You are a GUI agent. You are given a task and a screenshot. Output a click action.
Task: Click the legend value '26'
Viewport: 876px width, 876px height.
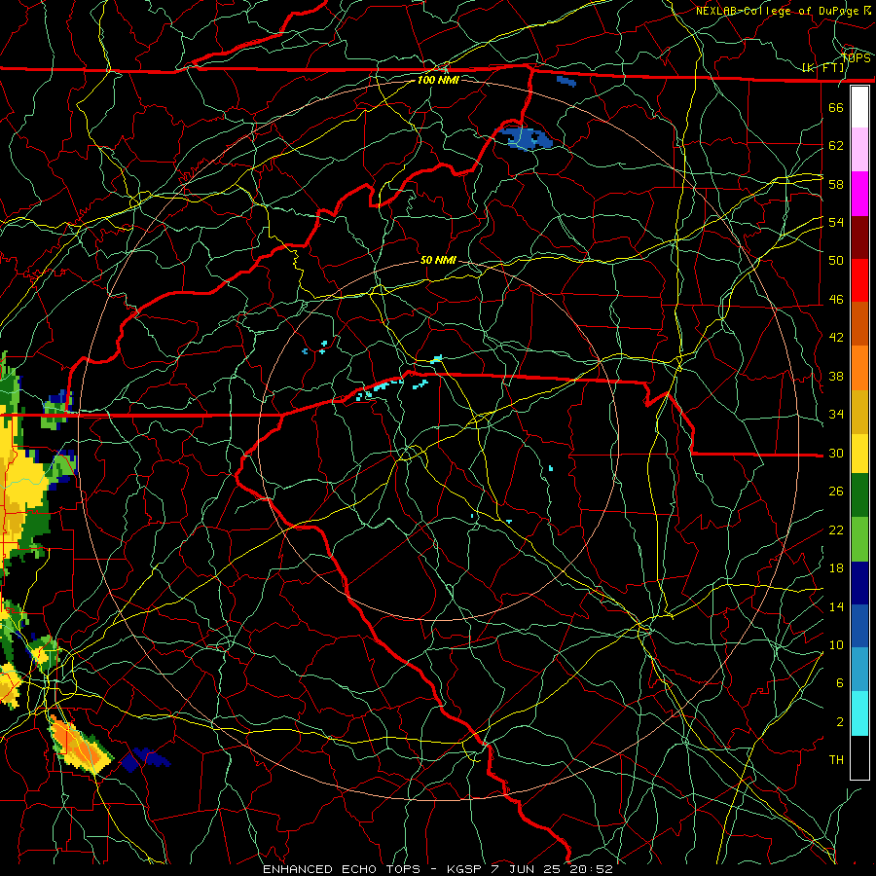(x=836, y=492)
